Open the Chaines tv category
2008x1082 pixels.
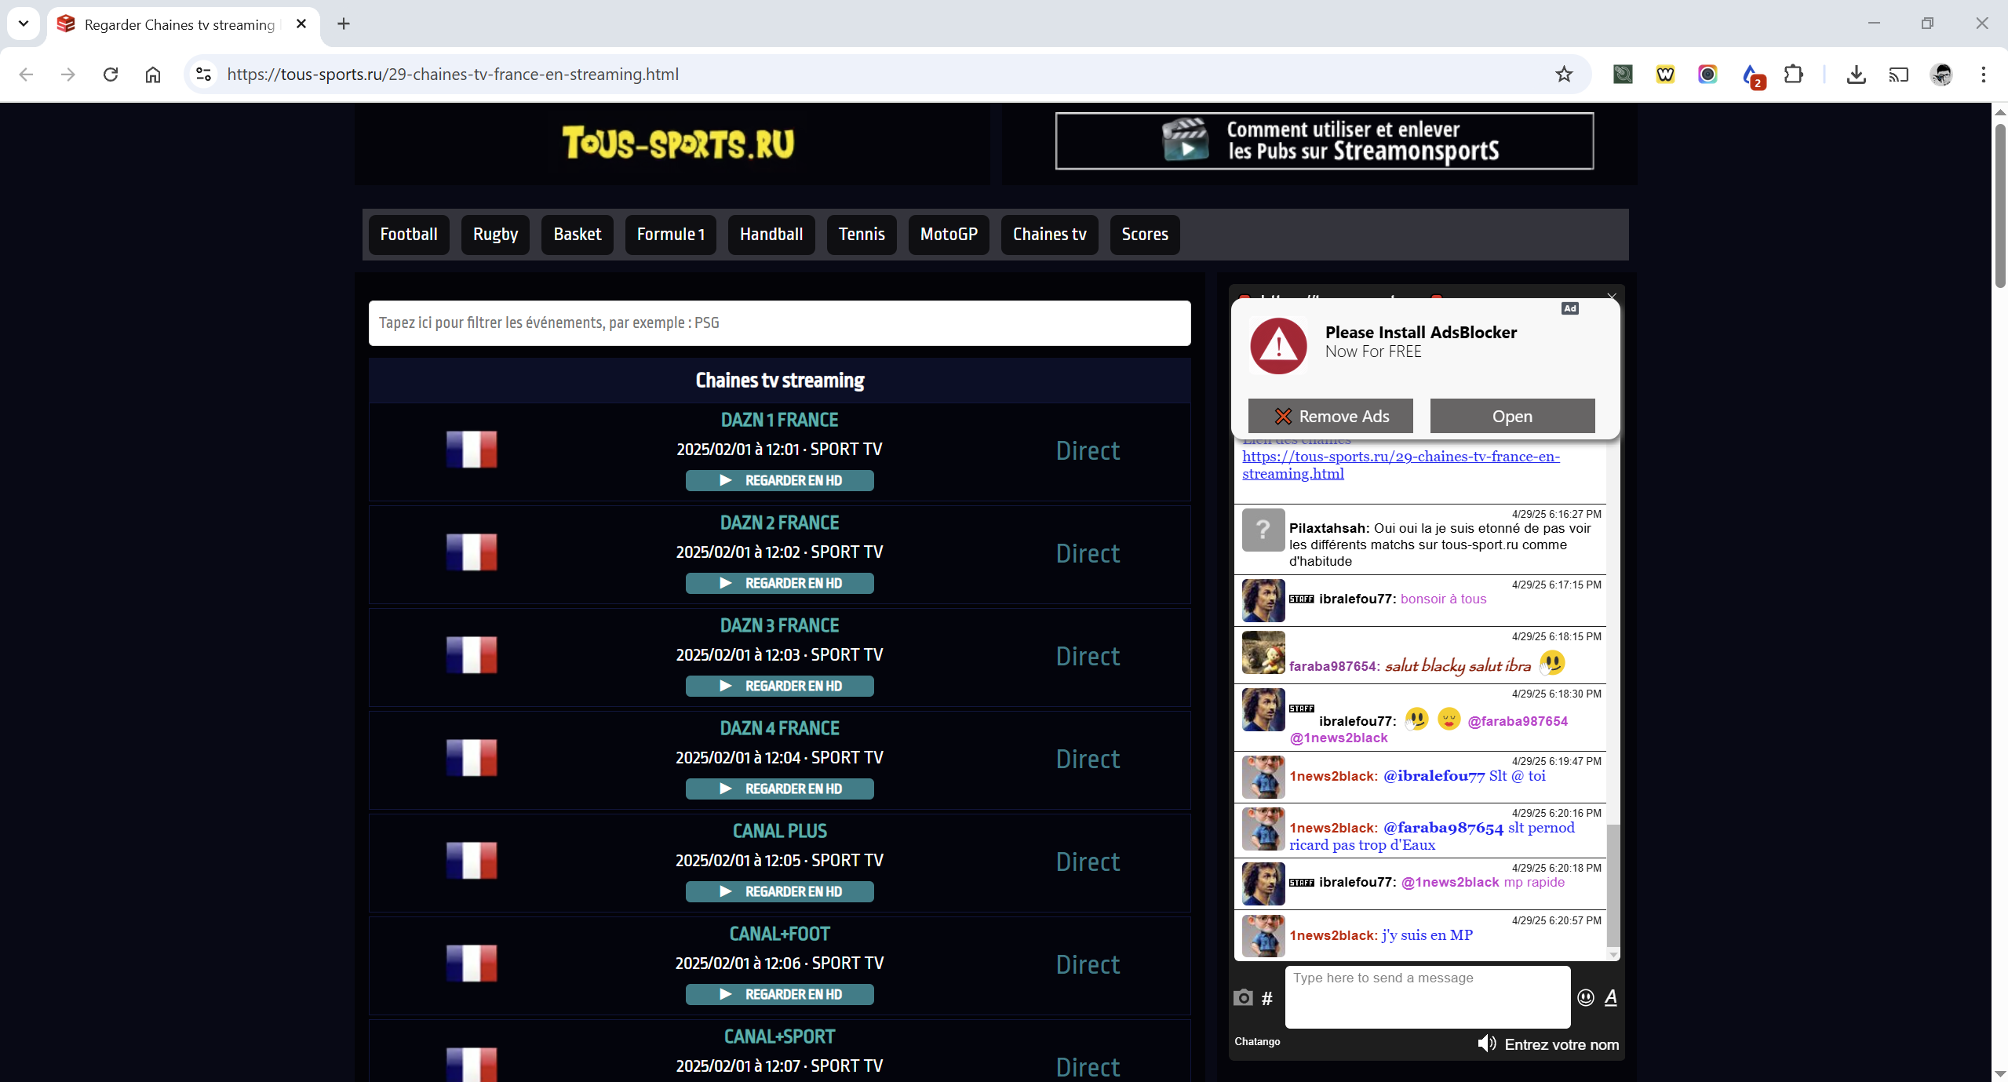(x=1049, y=235)
